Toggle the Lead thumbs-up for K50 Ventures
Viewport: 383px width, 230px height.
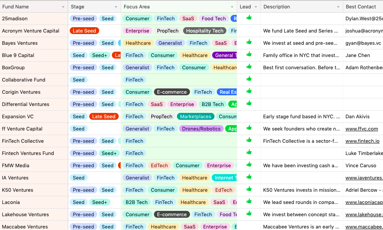[x=249, y=189]
